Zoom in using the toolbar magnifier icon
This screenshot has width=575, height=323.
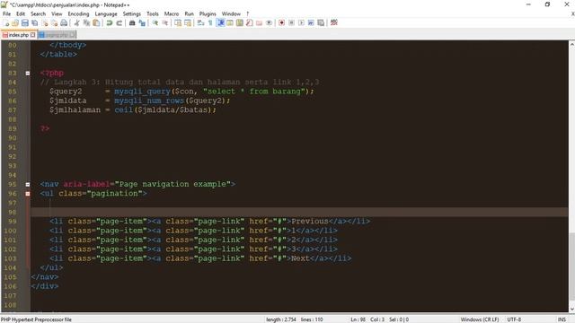(x=155, y=22)
